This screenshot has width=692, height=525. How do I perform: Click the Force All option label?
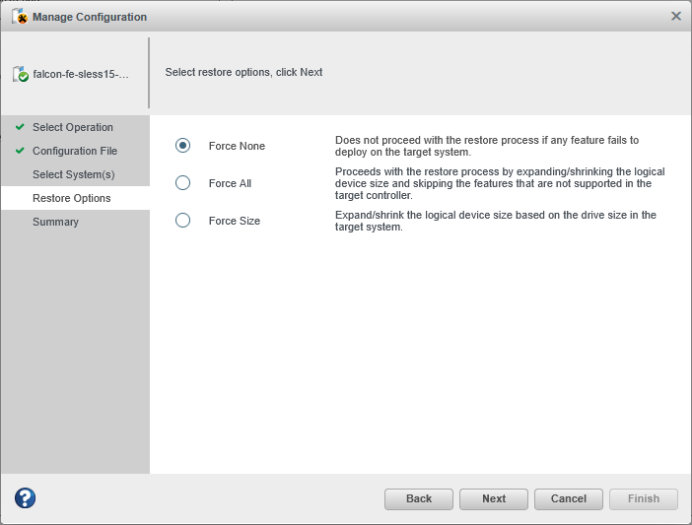230,183
